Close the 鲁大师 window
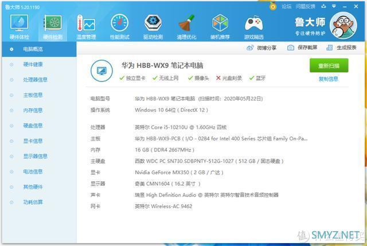Image resolution: width=367 pixels, height=246 pixels. tap(356, 6)
